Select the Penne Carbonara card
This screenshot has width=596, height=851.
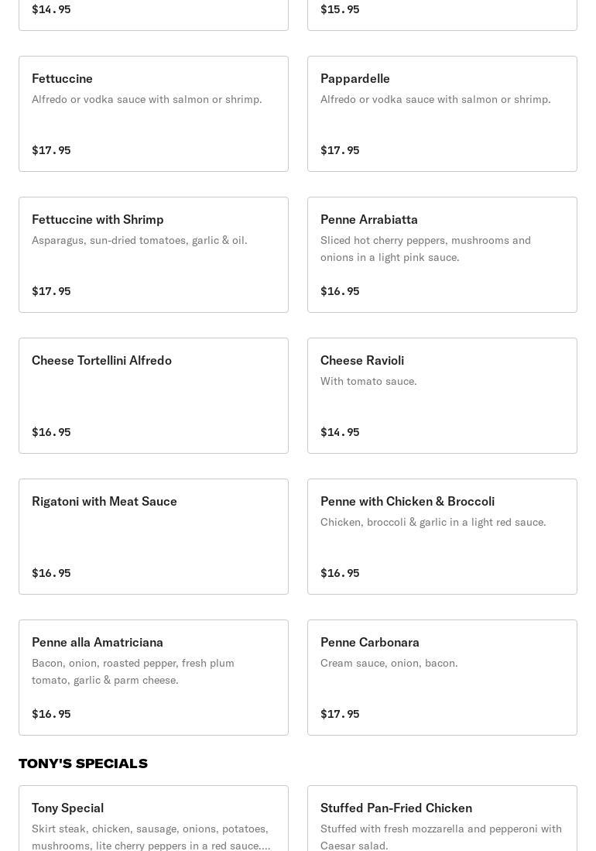coord(442,678)
